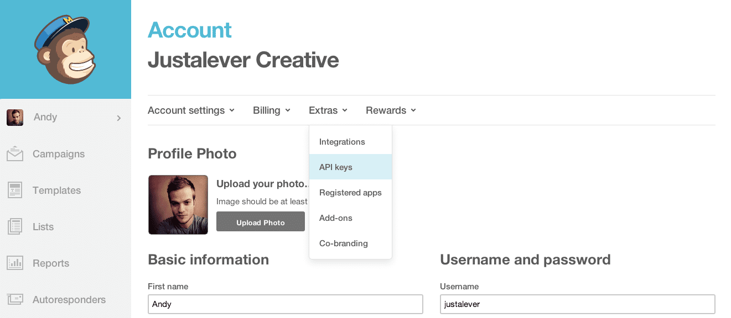This screenshot has width=731, height=318.
Task: Click the Autoresponders icon in sidebar
Action: click(15, 300)
